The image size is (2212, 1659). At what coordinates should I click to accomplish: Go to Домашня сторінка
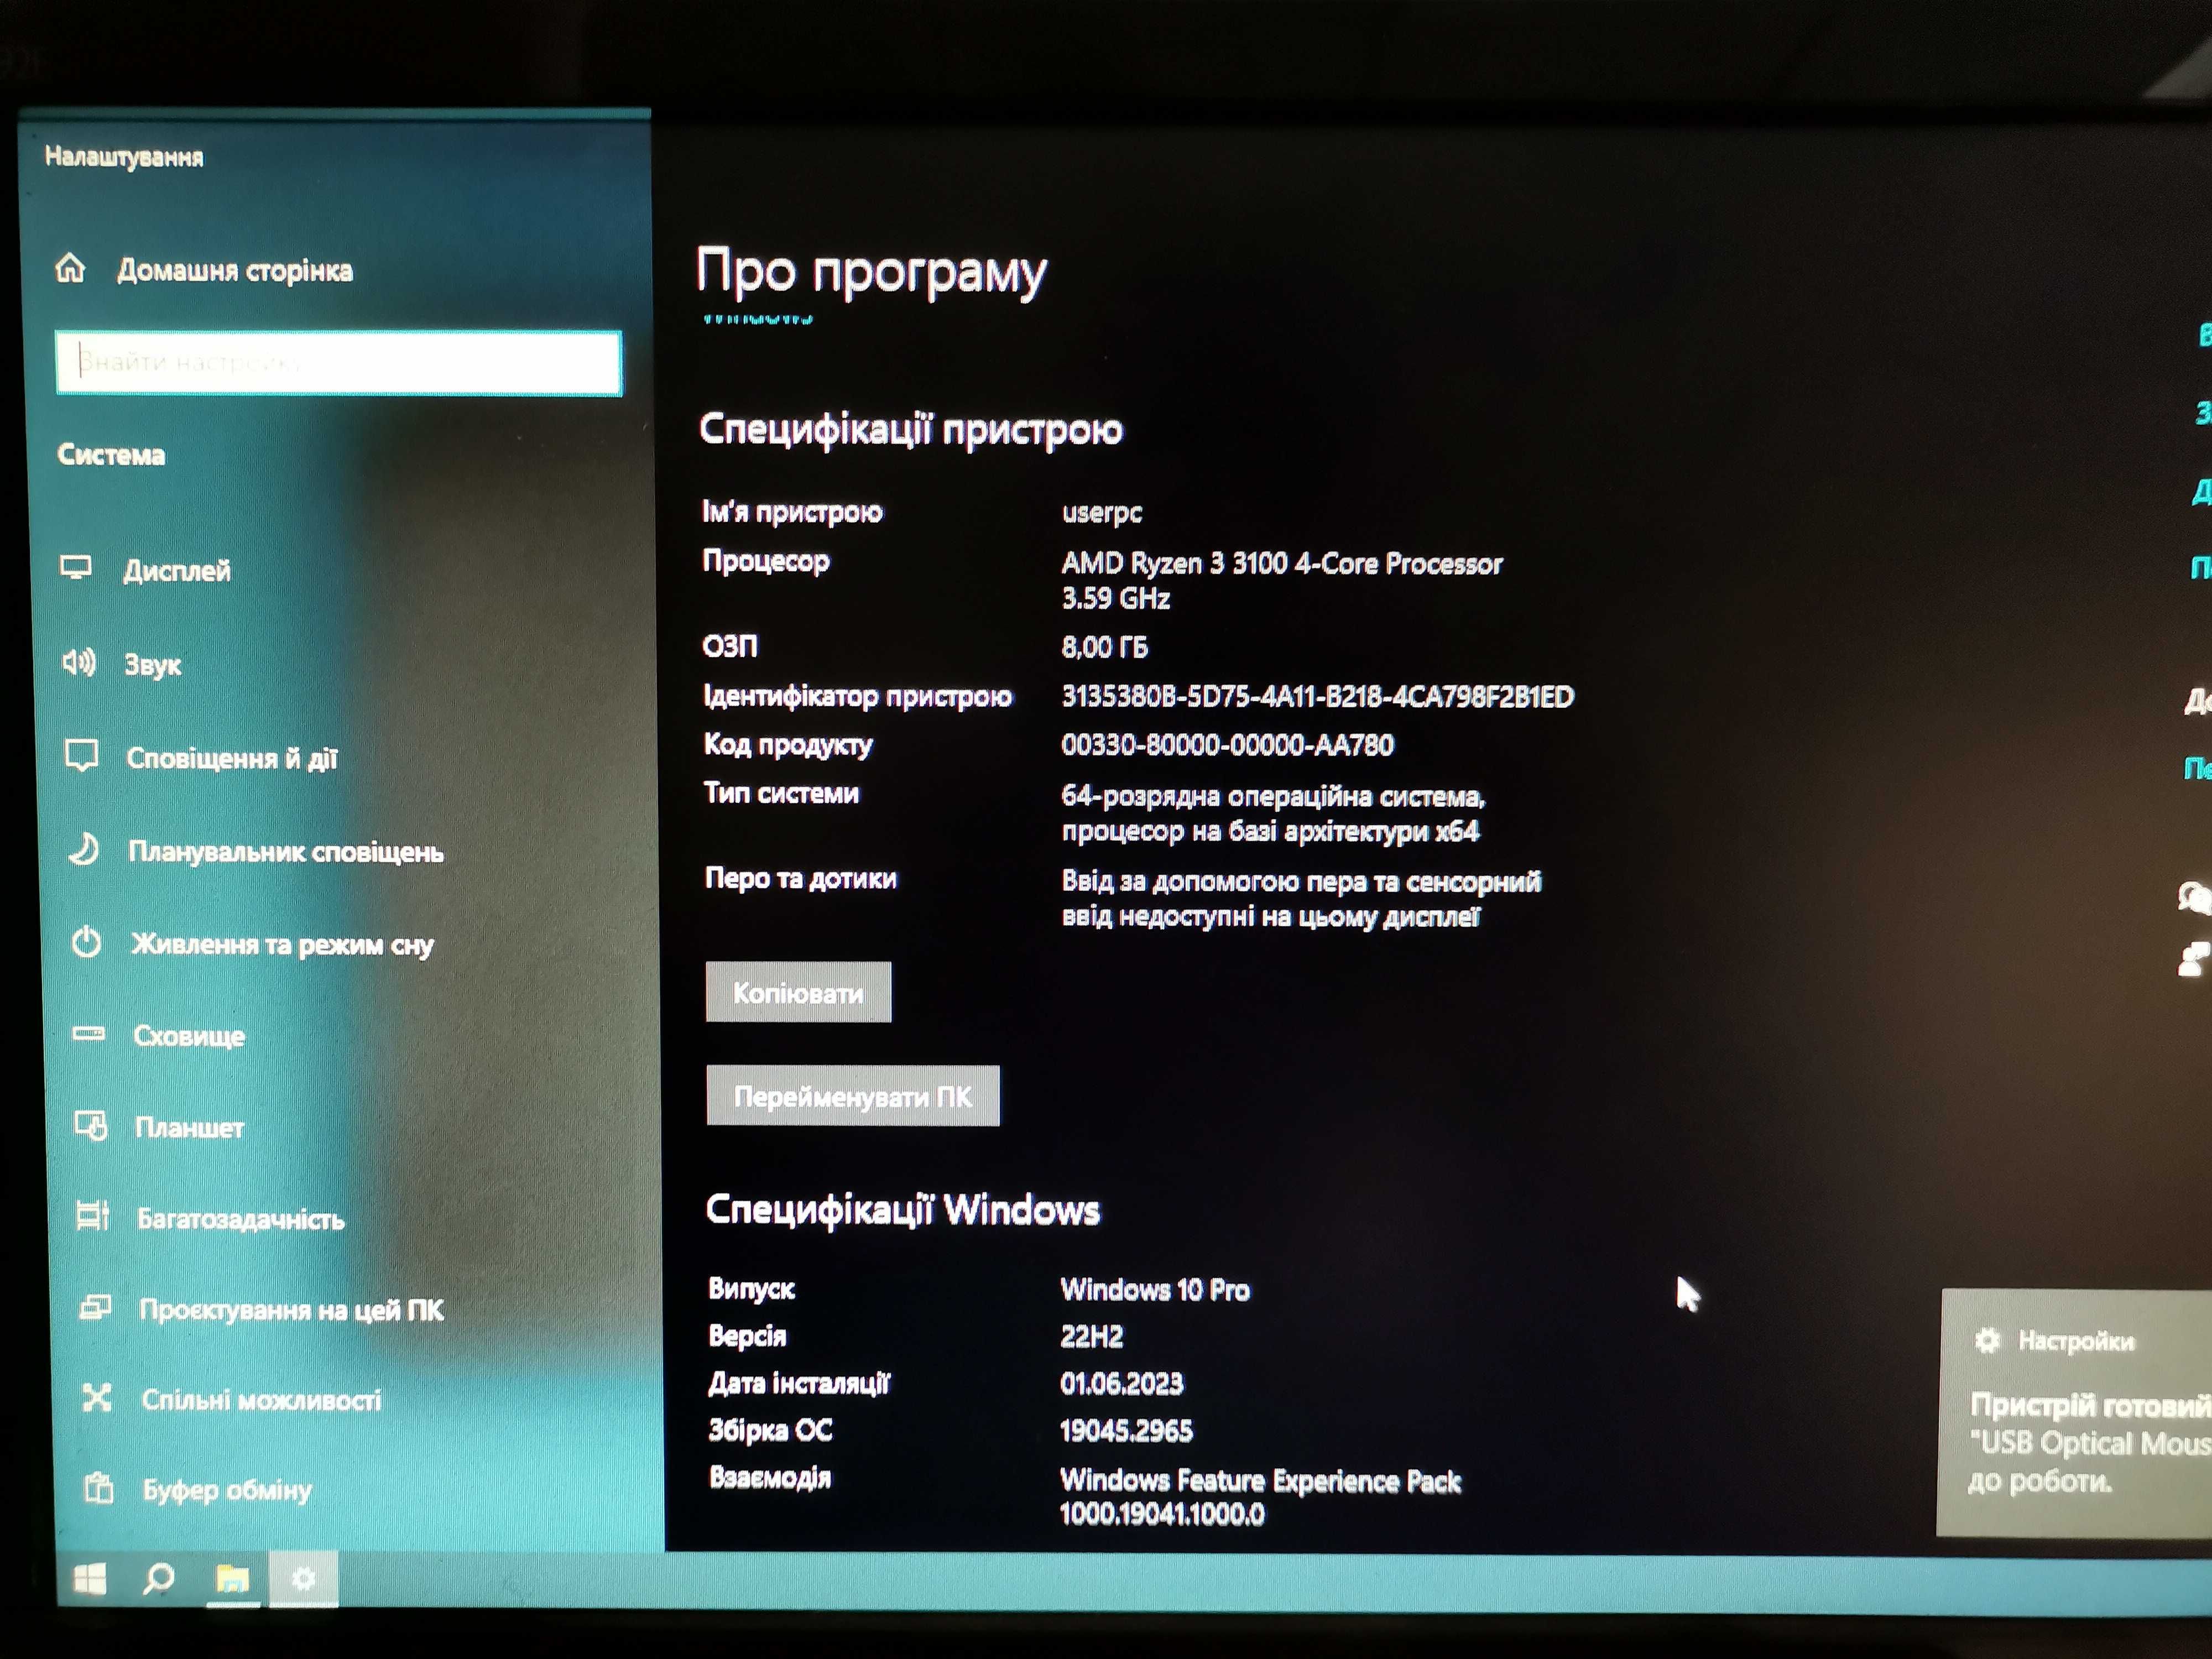[235, 270]
